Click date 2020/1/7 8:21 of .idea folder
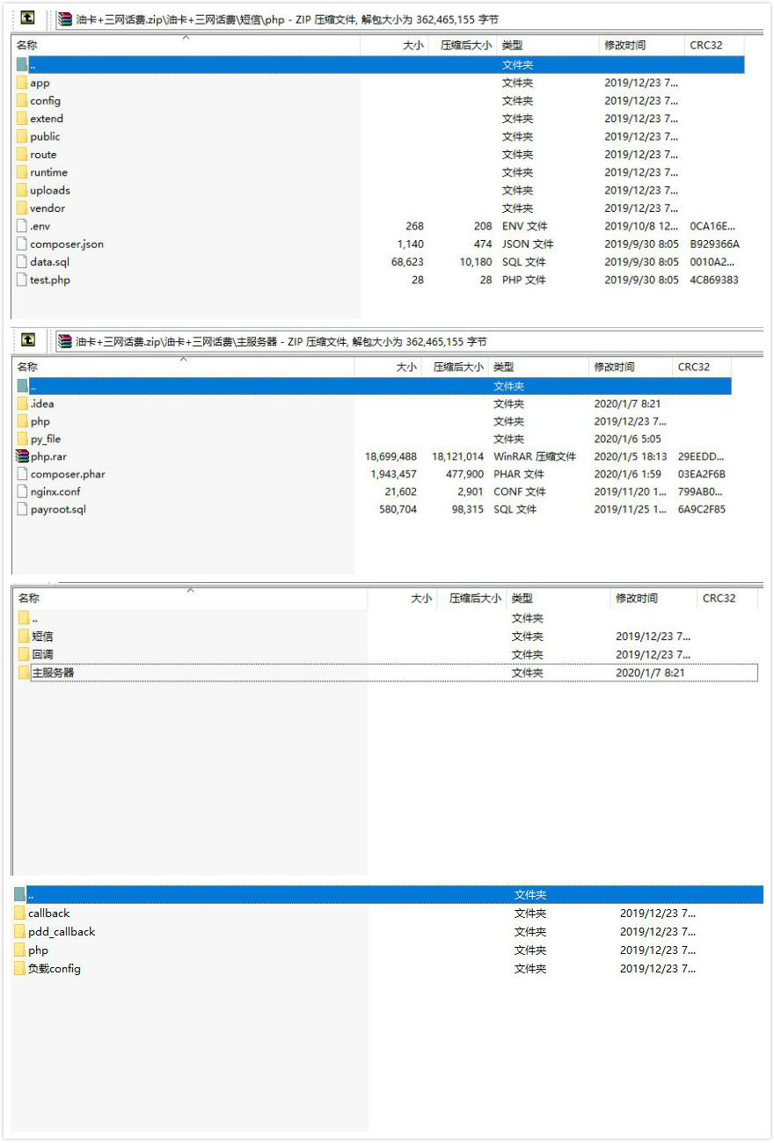The height and width of the screenshot is (1143, 774). [627, 404]
